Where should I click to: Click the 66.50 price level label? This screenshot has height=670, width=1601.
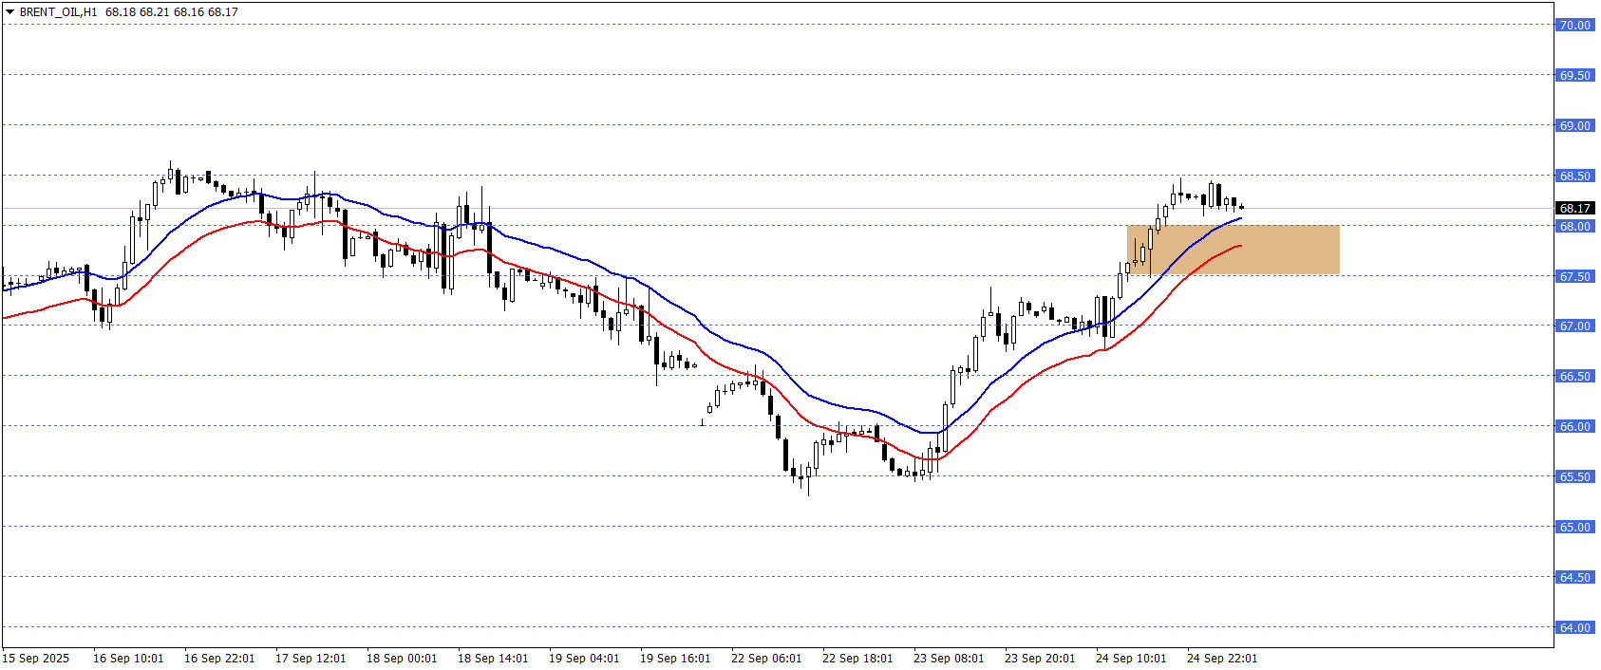(1574, 376)
